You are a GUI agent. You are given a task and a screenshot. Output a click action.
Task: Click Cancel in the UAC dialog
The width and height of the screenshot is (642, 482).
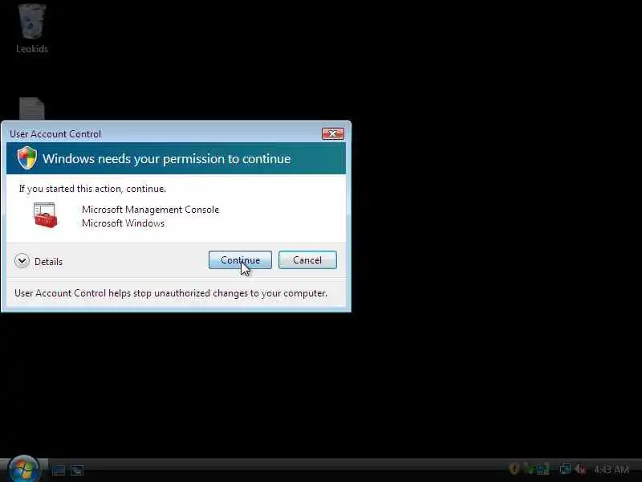point(307,260)
